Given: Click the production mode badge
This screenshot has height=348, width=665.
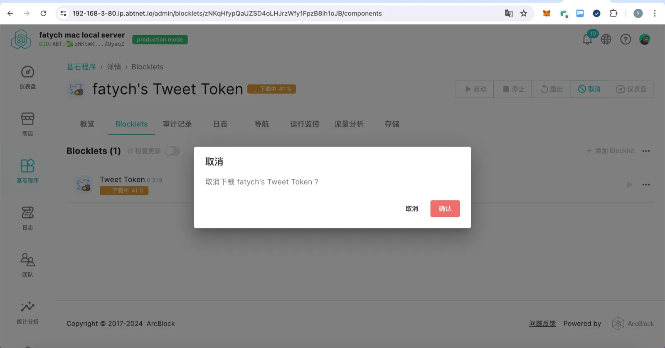Looking at the screenshot, I should point(160,39).
